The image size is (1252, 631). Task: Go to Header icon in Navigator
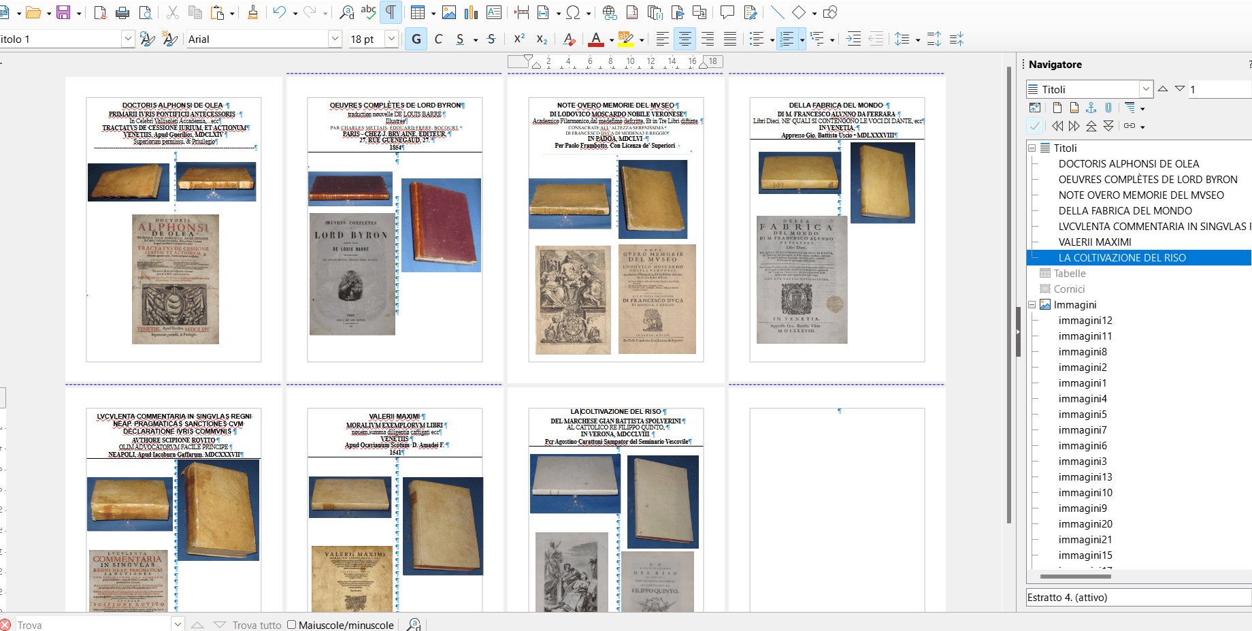click(1057, 108)
